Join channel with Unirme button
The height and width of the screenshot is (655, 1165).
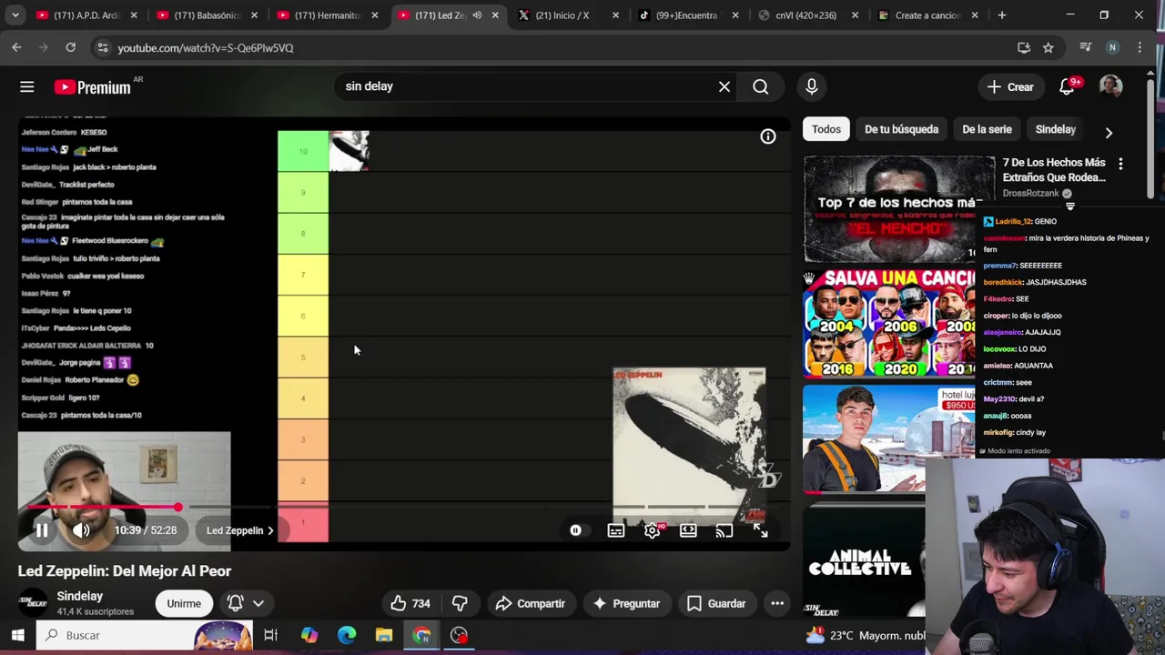(184, 603)
